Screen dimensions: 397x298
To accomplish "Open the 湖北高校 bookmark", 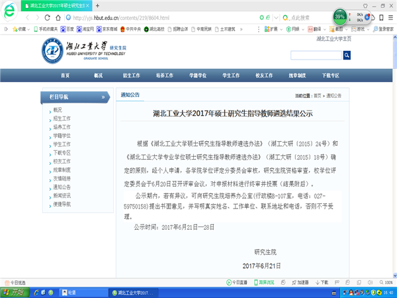I will (x=154, y=29).
